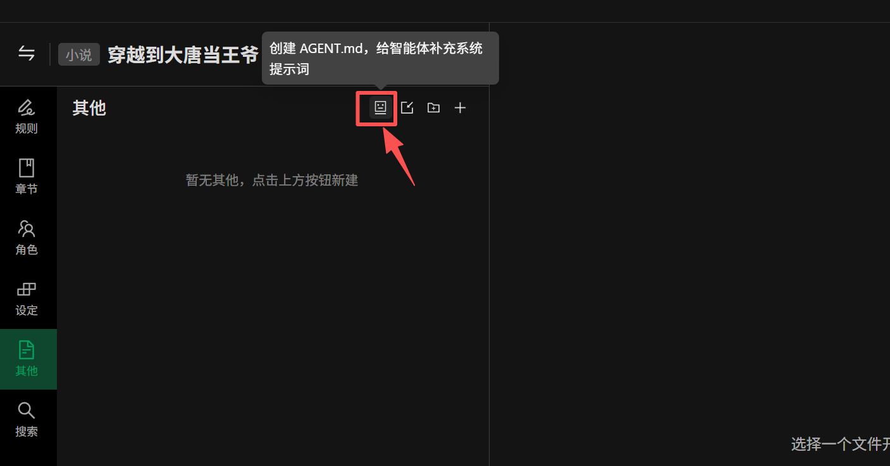Click the 其他 panel heading

point(89,108)
